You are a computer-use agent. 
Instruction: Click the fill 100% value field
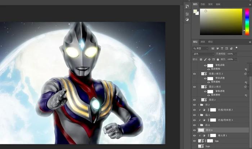[230, 59]
